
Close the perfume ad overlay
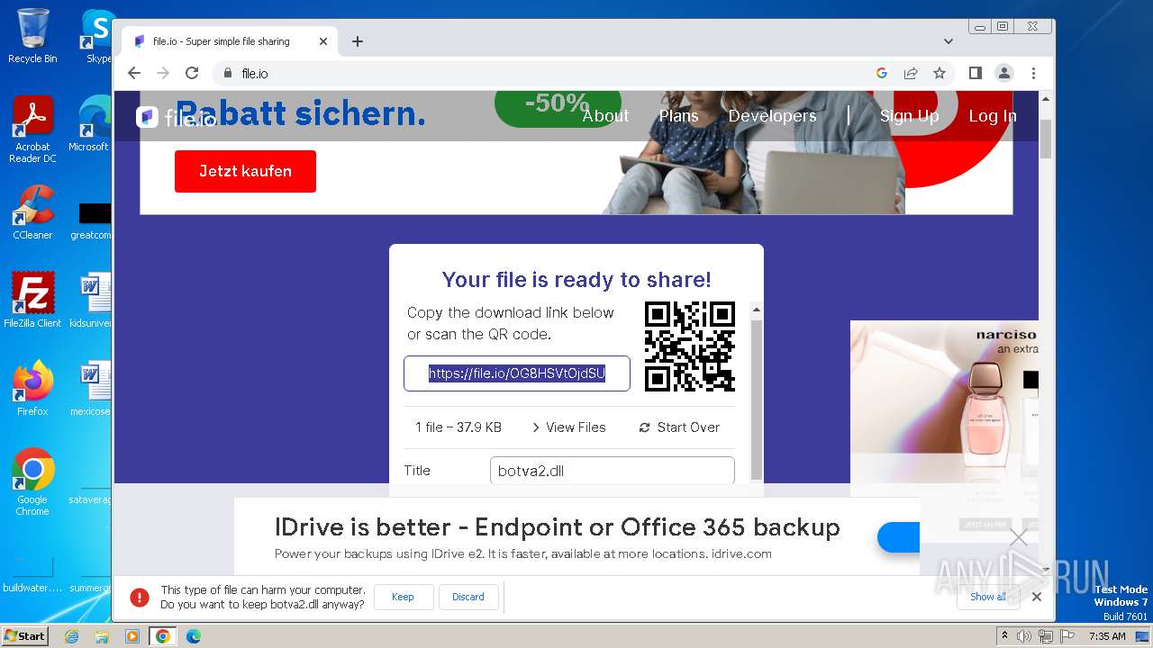1019,537
